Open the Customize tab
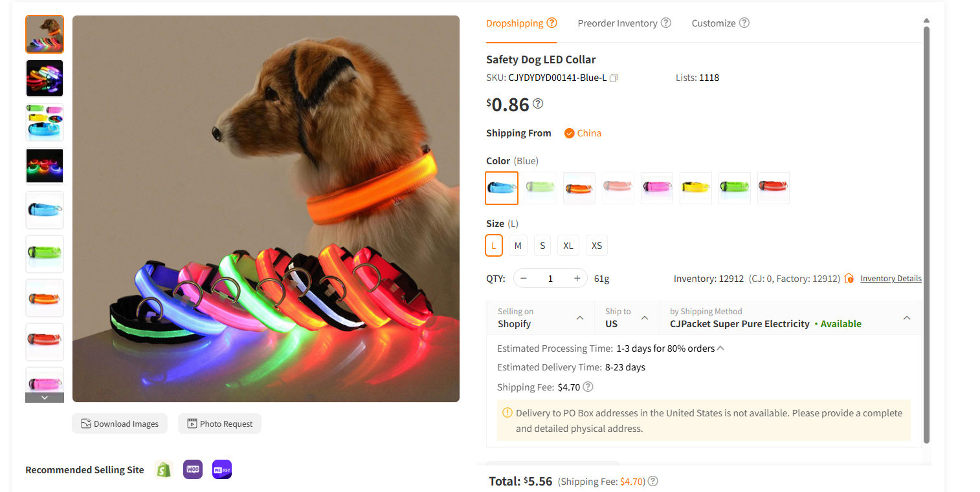 click(x=714, y=23)
